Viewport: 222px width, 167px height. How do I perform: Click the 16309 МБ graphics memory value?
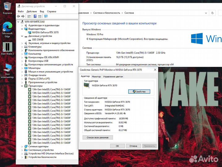pyautogui.click(x=123, y=118)
